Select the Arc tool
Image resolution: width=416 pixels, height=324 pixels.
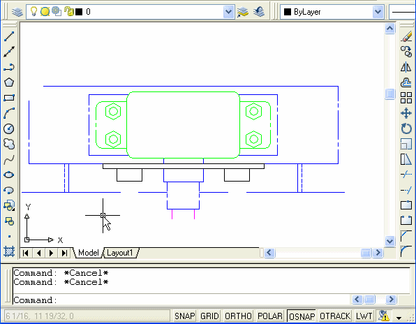click(x=9, y=113)
